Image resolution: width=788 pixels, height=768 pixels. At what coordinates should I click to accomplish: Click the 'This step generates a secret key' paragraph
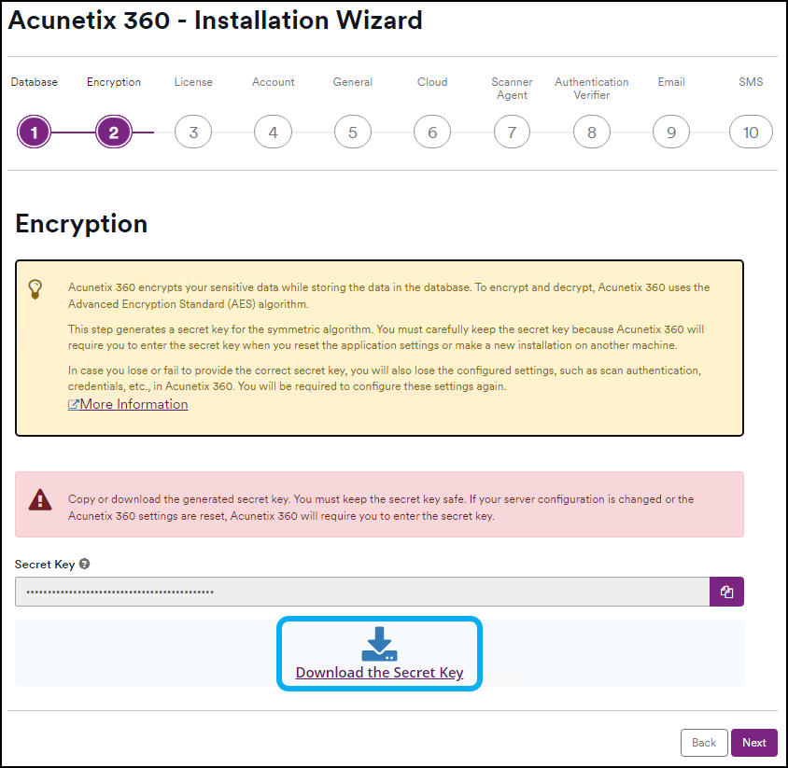coord(386,337)
